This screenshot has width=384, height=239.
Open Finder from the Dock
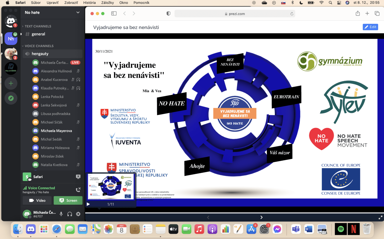[x=18, y=229]
